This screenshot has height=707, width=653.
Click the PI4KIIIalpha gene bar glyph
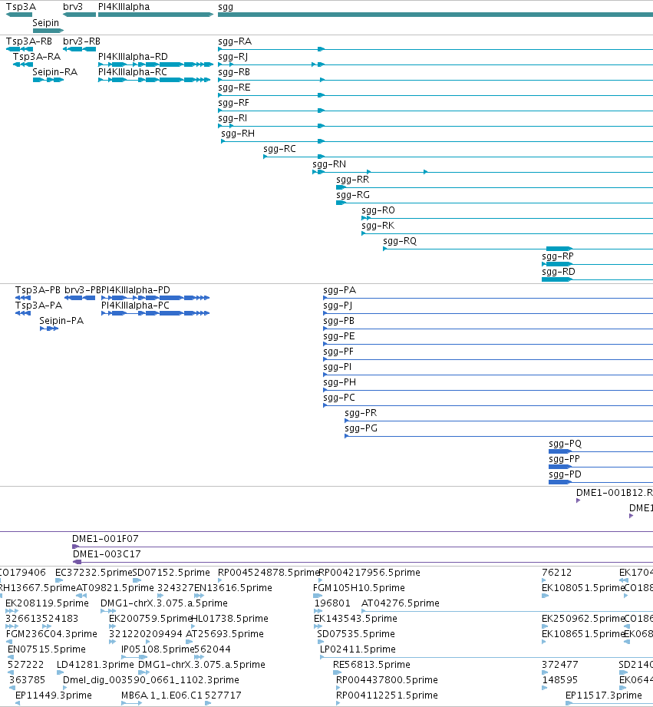[156, 15]
